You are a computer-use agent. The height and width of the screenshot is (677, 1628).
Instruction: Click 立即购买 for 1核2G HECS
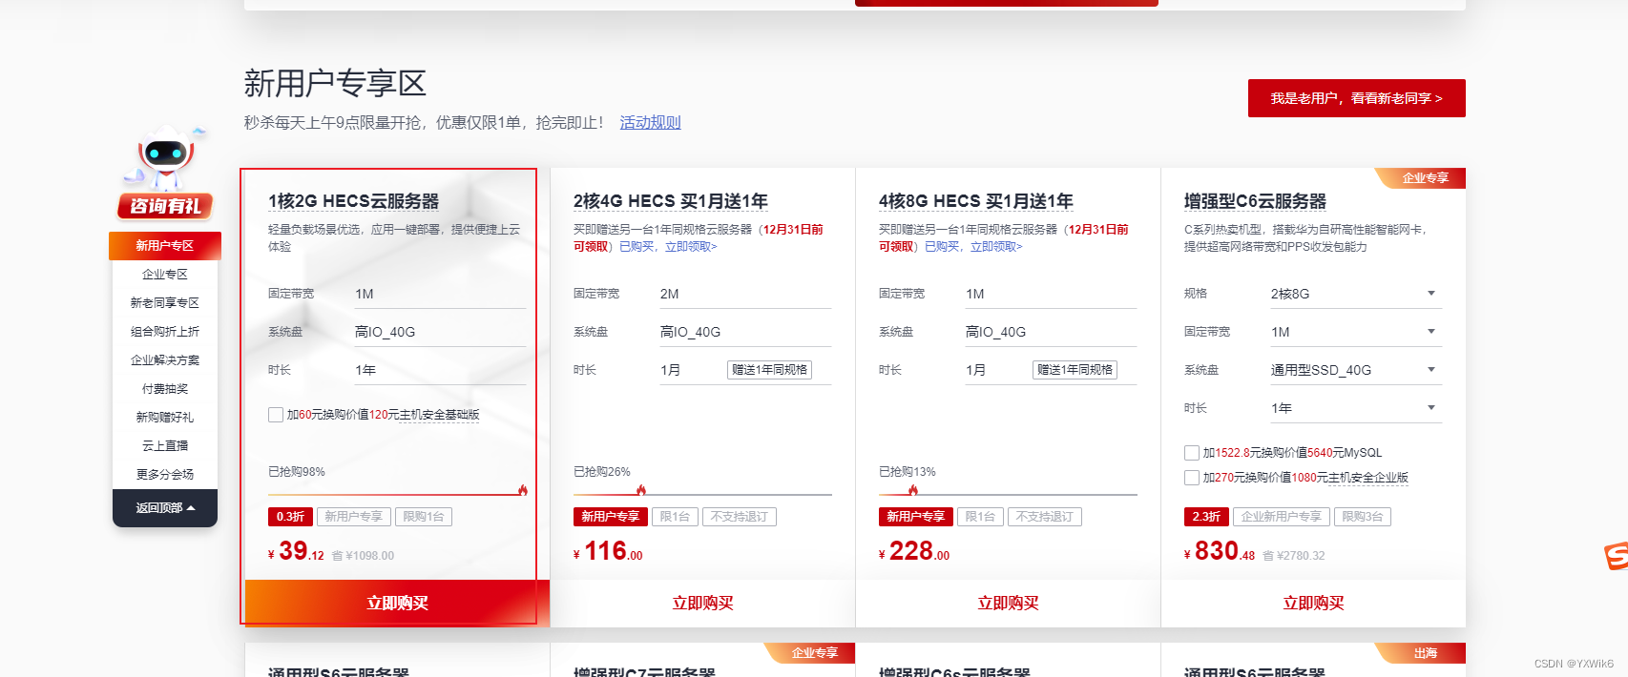point(398,604)
